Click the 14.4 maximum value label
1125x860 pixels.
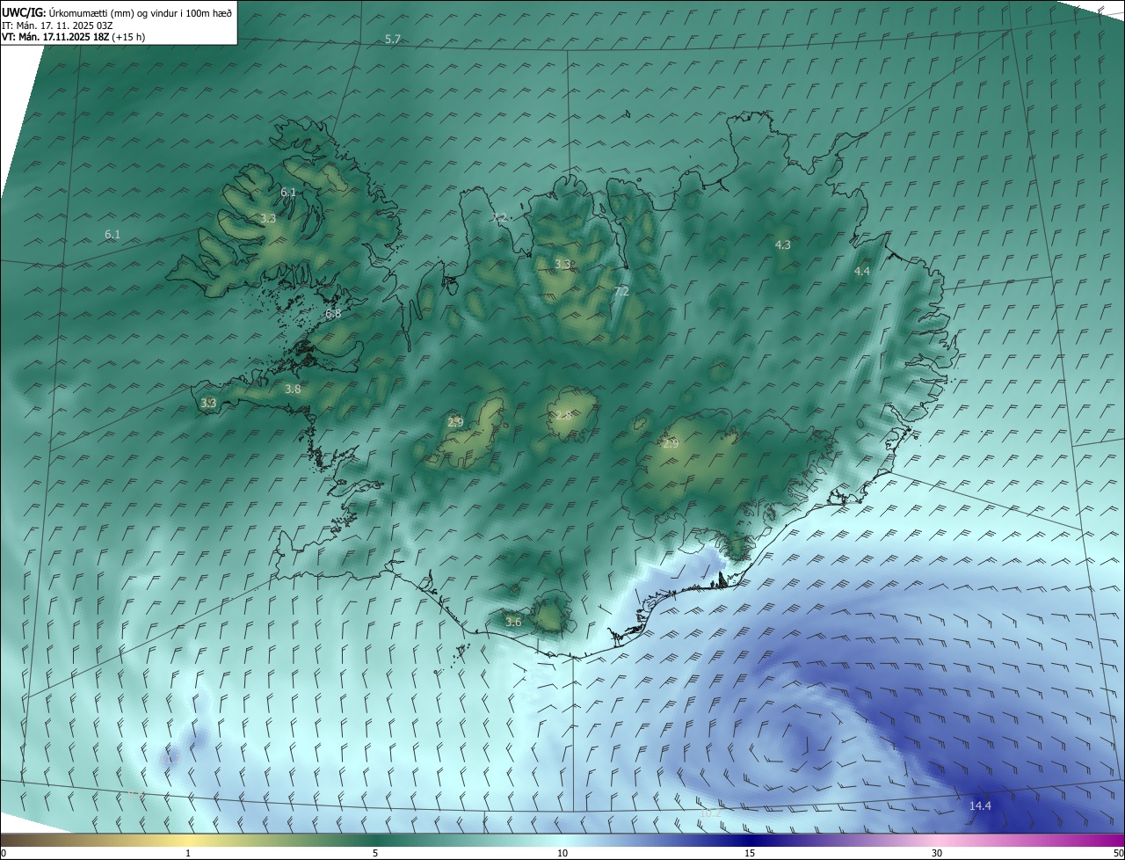point(980,805)
